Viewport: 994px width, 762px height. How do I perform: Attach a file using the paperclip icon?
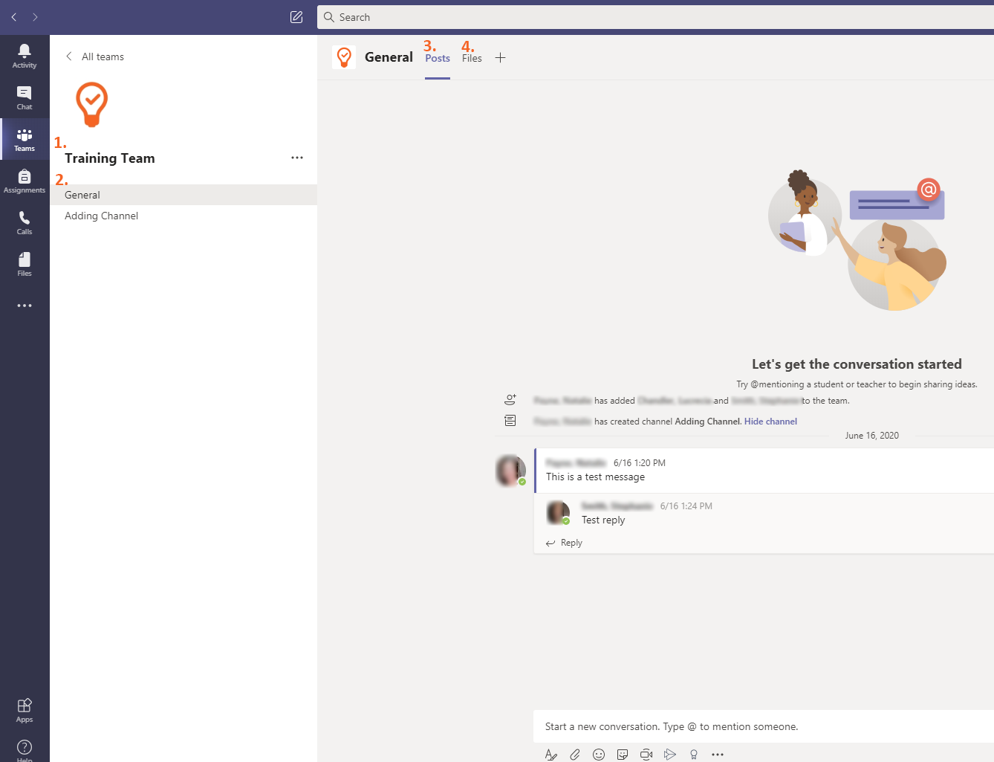click(x=575, y=755)
